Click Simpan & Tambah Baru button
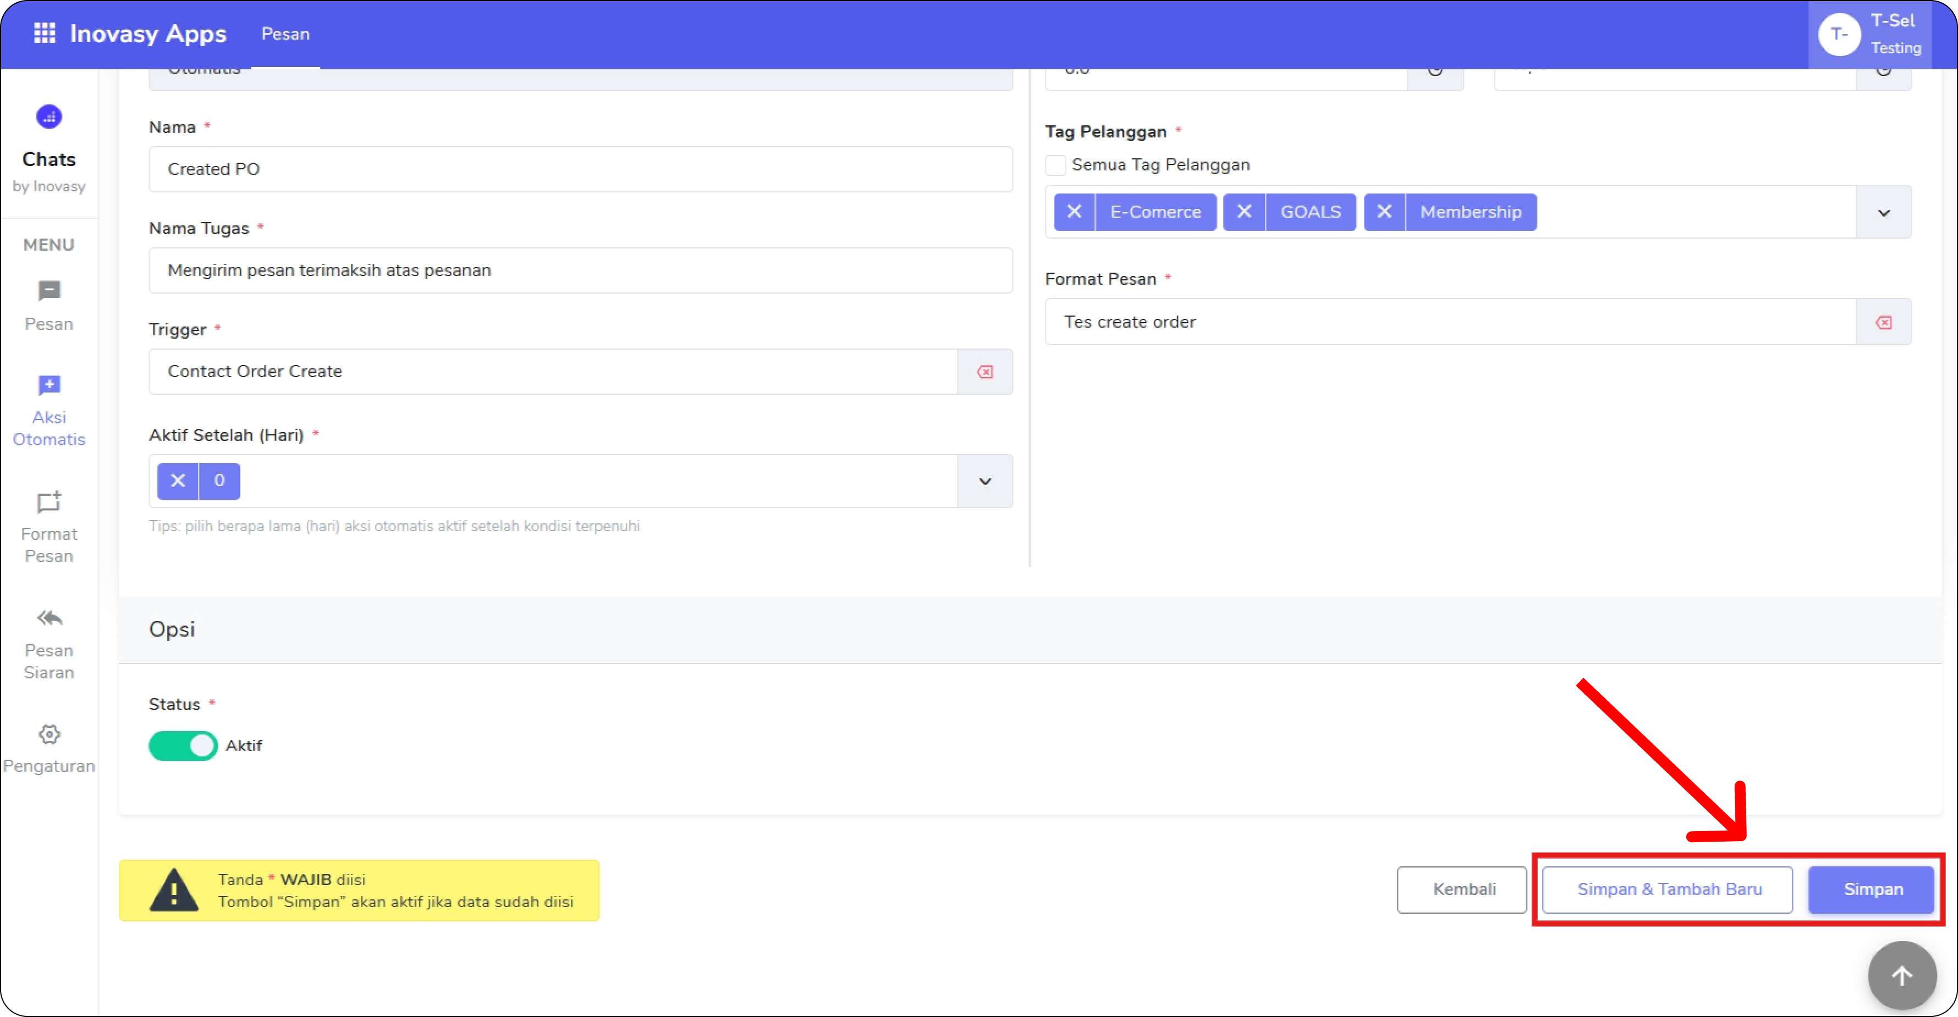 1668,889
